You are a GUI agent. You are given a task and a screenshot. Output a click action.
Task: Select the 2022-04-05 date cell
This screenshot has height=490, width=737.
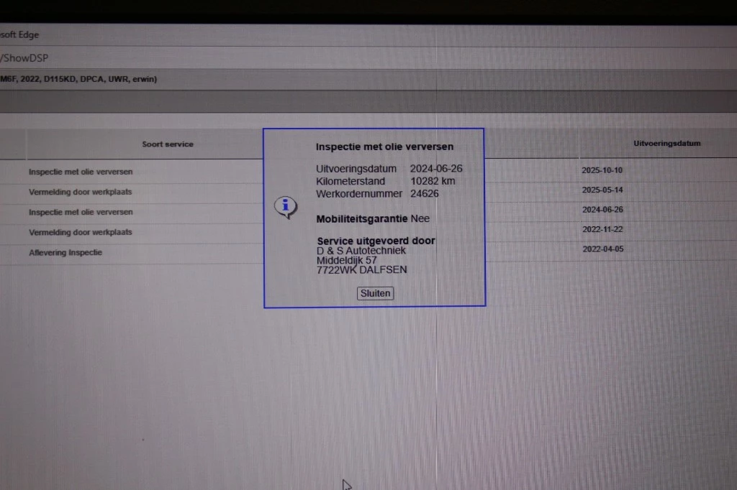(x=602, y=249)
